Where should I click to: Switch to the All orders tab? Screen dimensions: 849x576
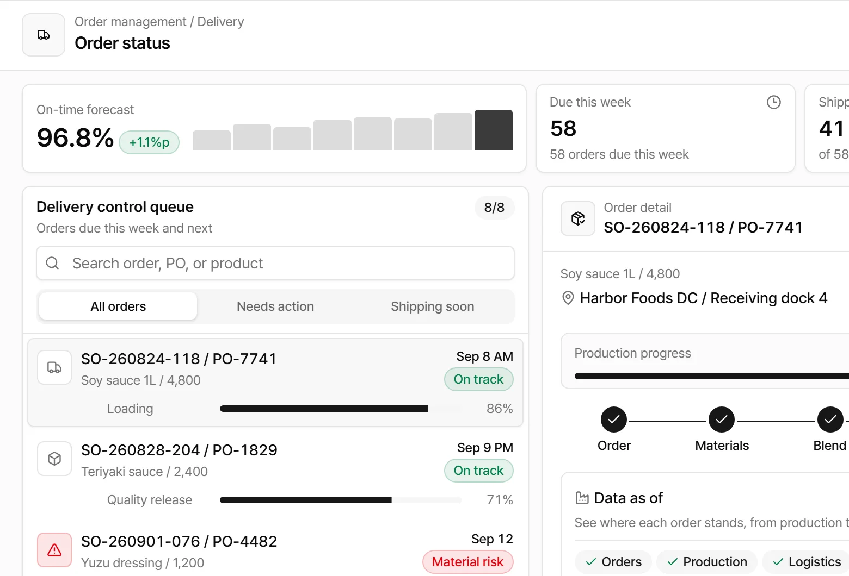pos(118,306)
